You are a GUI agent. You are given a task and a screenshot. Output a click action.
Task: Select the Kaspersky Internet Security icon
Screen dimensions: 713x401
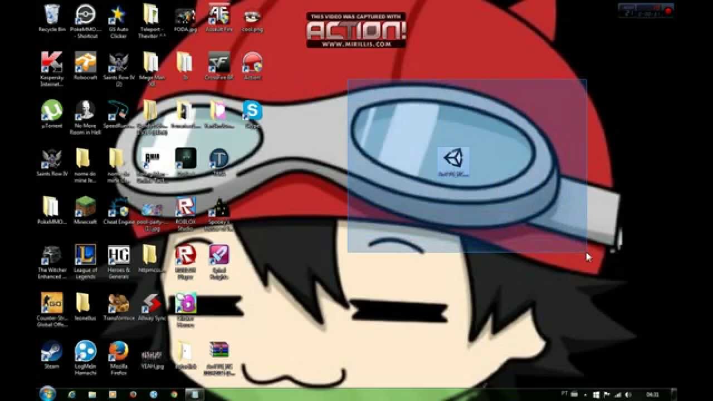tap(52, 70)
